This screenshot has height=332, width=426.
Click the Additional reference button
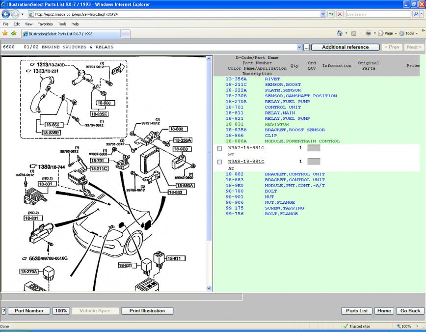(345, 47)
